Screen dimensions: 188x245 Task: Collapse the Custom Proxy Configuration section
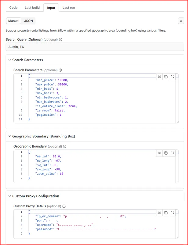tap(9, 196)
